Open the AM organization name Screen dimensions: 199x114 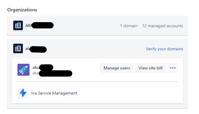click(39, 25)
